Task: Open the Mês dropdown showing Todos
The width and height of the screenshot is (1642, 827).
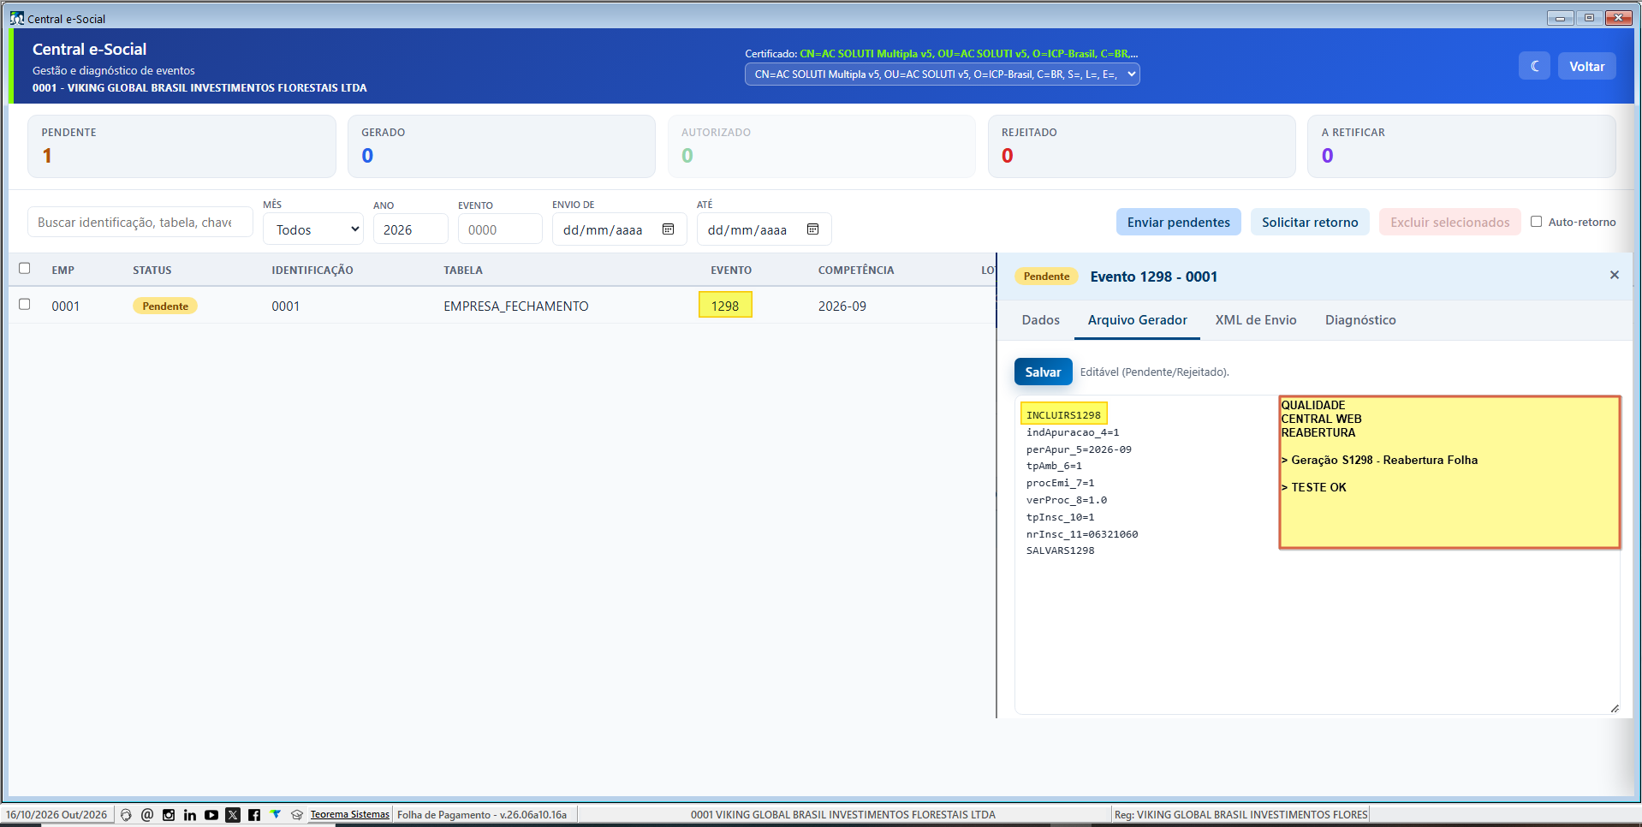Action: (313, 229)
